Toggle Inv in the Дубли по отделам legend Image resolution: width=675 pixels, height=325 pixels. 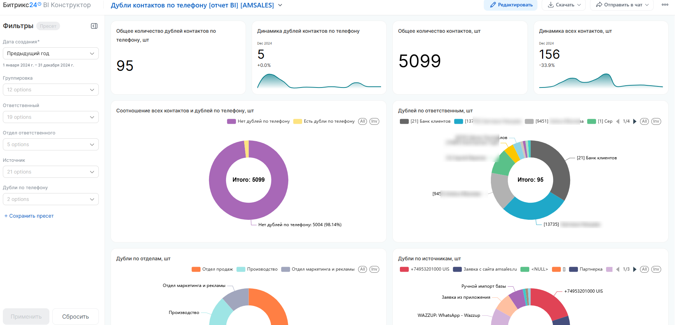point(374,269)
